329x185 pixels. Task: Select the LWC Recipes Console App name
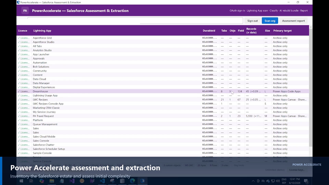[x=48, y=104]
